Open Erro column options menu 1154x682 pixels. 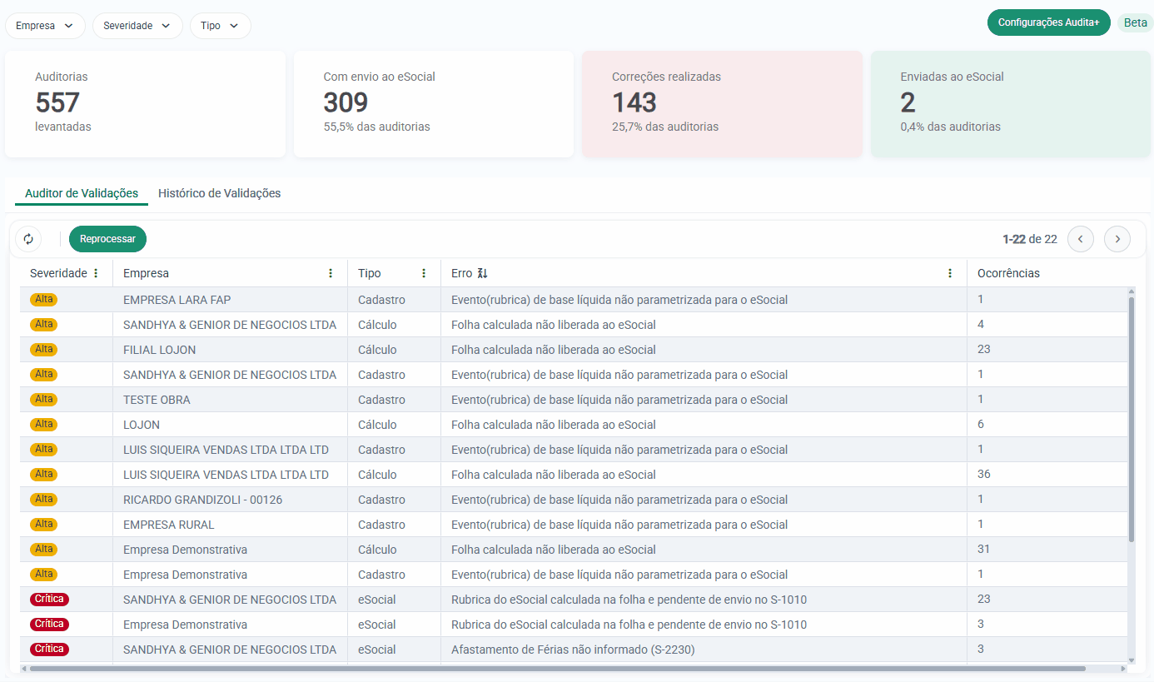[950, 273]
